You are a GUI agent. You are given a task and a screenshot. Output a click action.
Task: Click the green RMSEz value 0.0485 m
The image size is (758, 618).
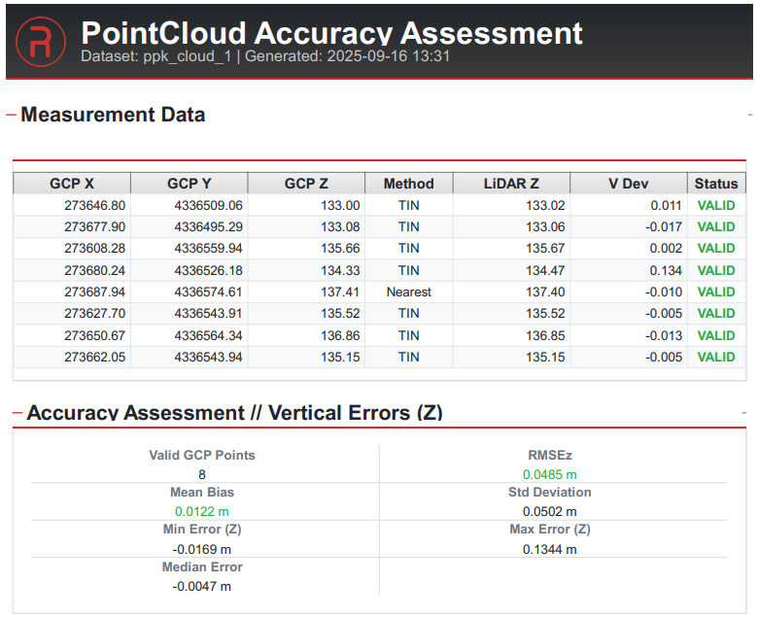550,474
